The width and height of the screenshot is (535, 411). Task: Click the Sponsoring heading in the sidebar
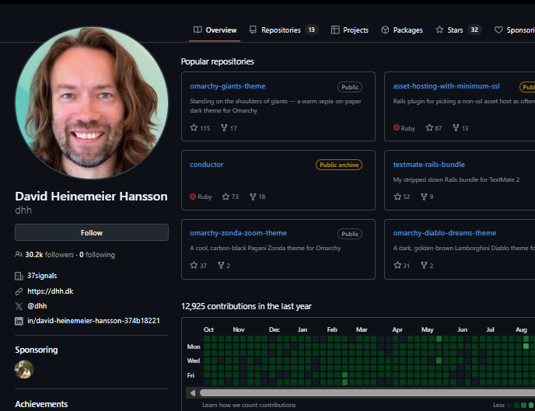[x=37, y=350]
